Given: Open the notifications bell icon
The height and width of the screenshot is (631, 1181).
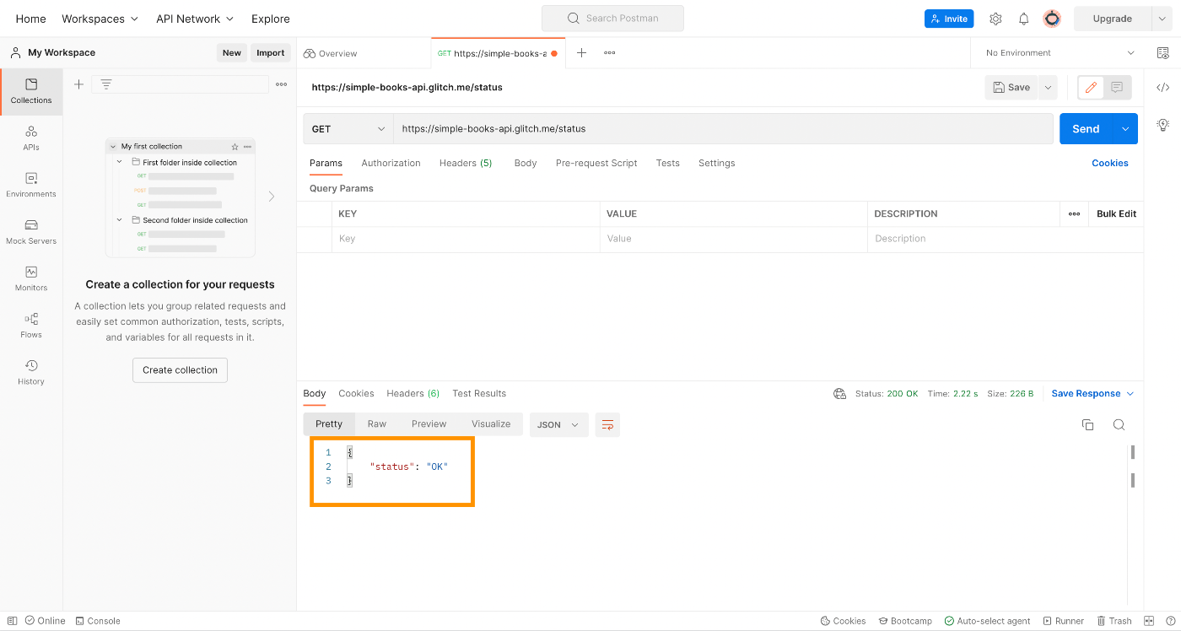Looking at the screenshot, I should pyautogui.click(x=1023, y=19).
